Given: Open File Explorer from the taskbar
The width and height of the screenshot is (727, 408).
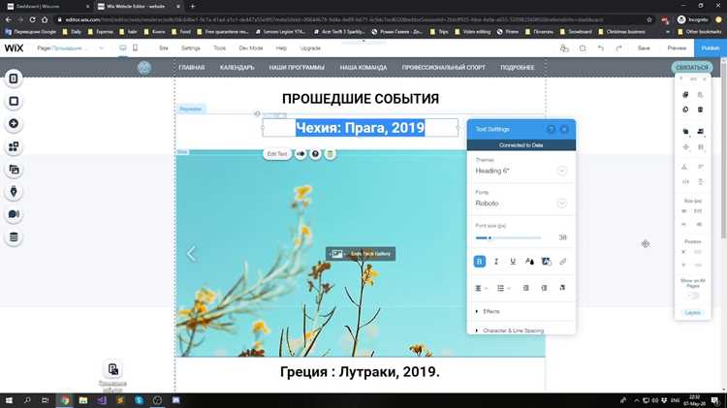Looking at the screenshot, I should pyautogui.click(x=83, y=400).
